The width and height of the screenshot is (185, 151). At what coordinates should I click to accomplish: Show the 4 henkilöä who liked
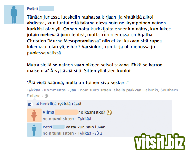pyautogui.click(x=47, y=104)
